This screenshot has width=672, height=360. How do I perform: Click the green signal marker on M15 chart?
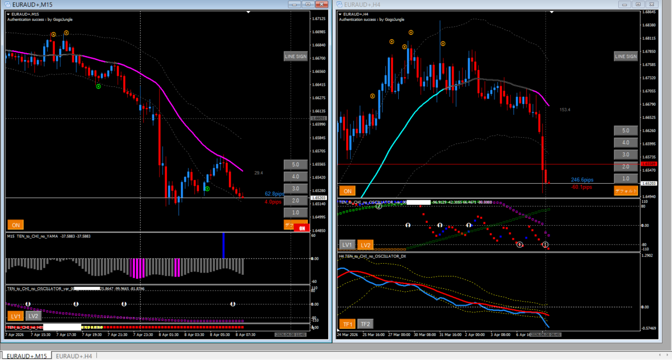click(x=99, y=86)
